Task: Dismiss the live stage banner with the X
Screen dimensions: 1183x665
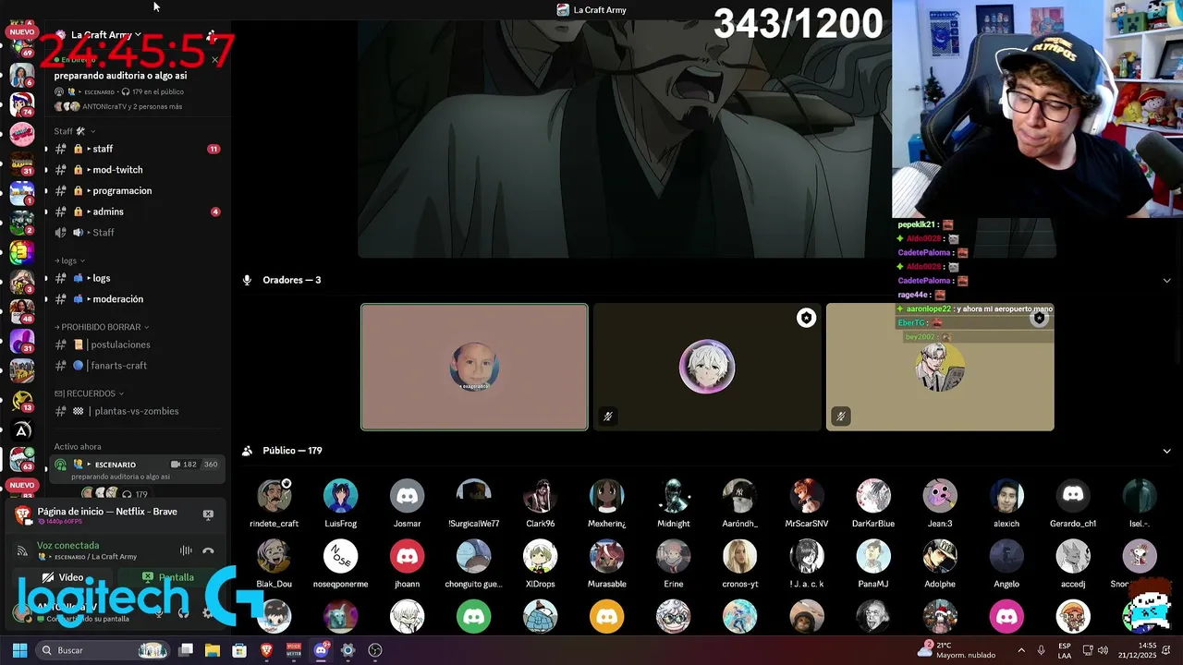Action: pyautogui.click(x=214, y=60)
